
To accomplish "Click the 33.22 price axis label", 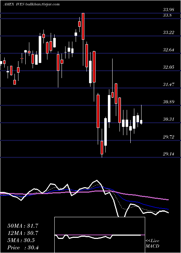I will pyautogui.click(x=169, y=33).
